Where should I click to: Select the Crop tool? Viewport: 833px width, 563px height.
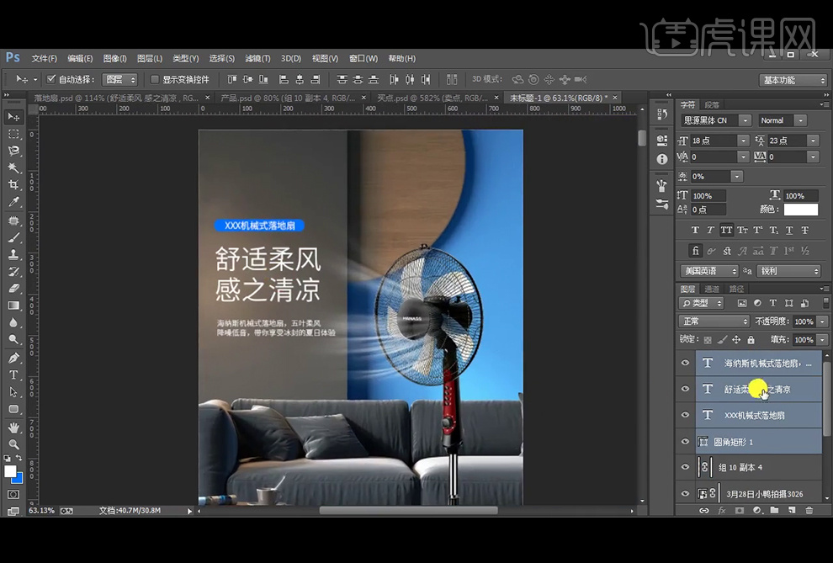[x=13, y=183]
